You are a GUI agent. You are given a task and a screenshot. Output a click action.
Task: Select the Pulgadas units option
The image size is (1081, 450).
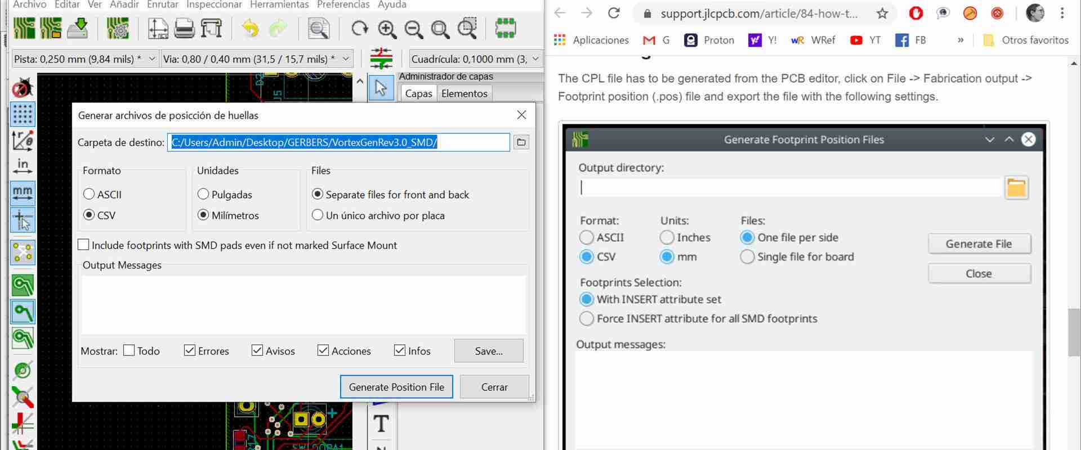click(x=203, y=194)
